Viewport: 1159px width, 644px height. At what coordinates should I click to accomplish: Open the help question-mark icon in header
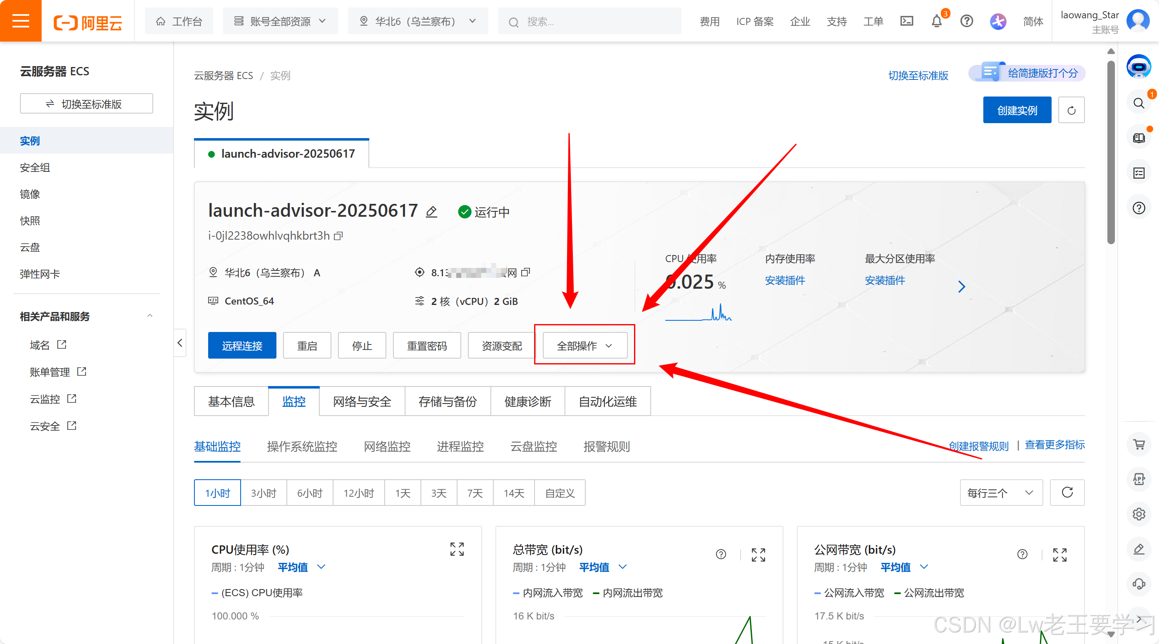click(966, 21)
